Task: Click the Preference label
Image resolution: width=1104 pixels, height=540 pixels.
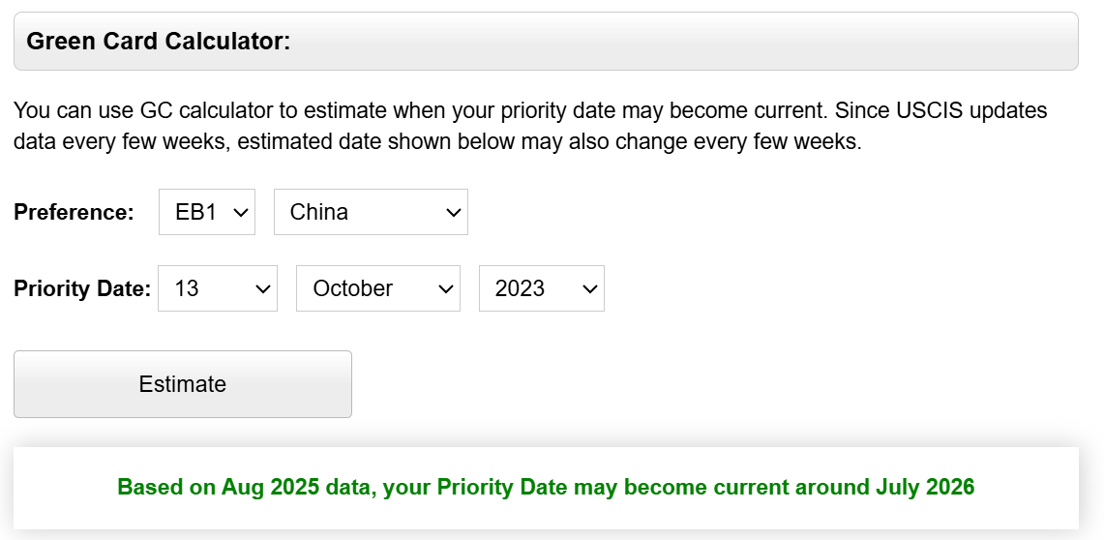Action: (x=74, y=213)
